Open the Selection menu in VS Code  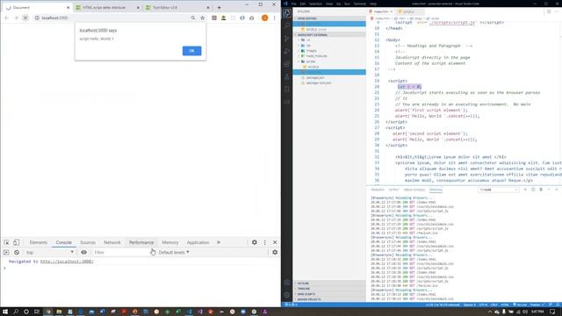315,4
